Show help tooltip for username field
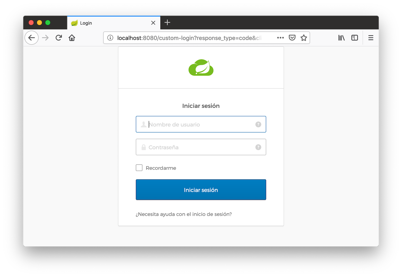 coord(258,124)
